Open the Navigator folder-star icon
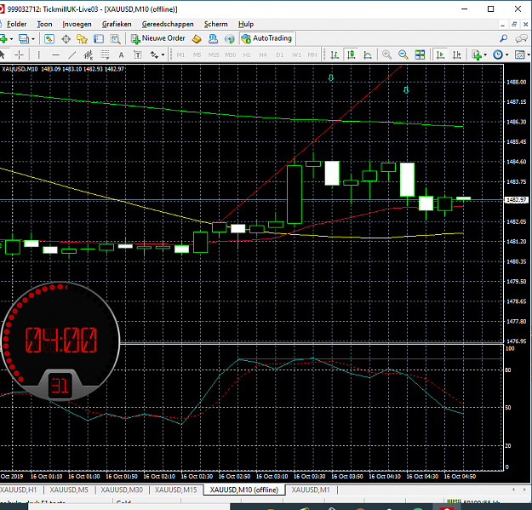 (x=82, y=38)
